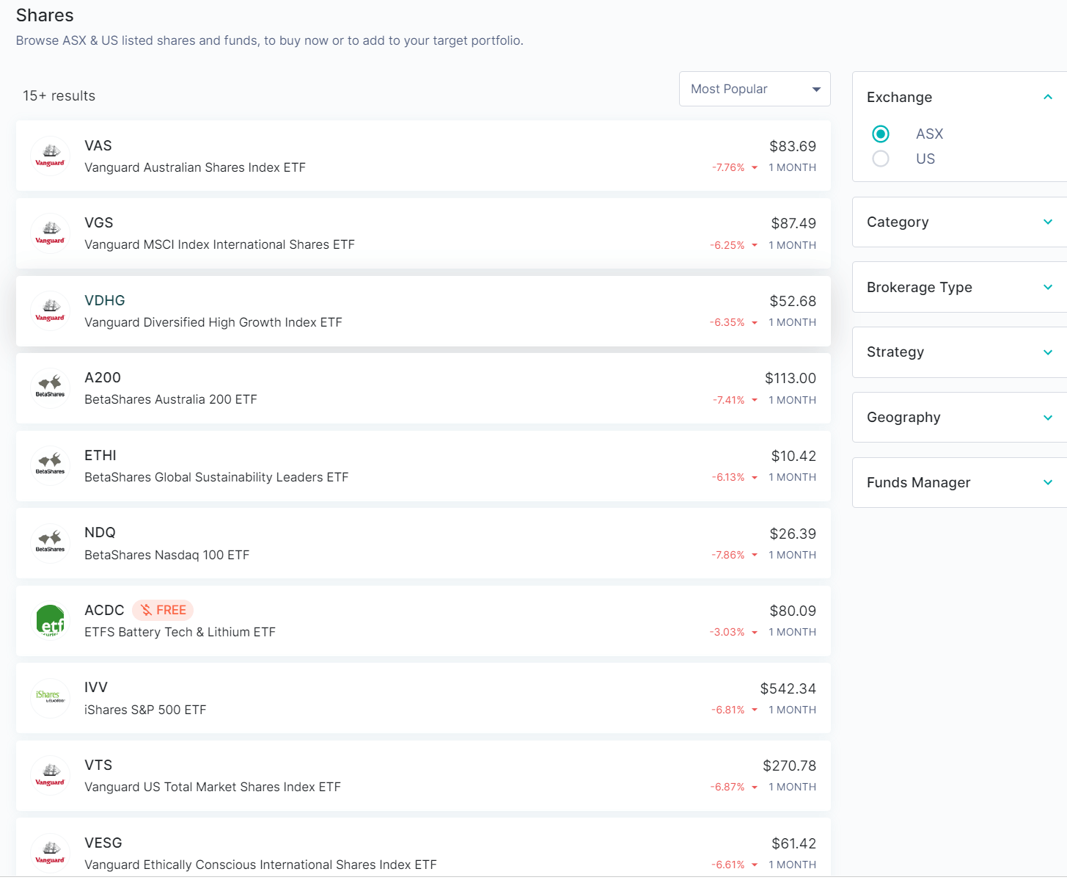Click the ACDC ticker symbol
The width and height of the screenshot is (1067, 880).
pyautogui.click(x=104, y=610)
